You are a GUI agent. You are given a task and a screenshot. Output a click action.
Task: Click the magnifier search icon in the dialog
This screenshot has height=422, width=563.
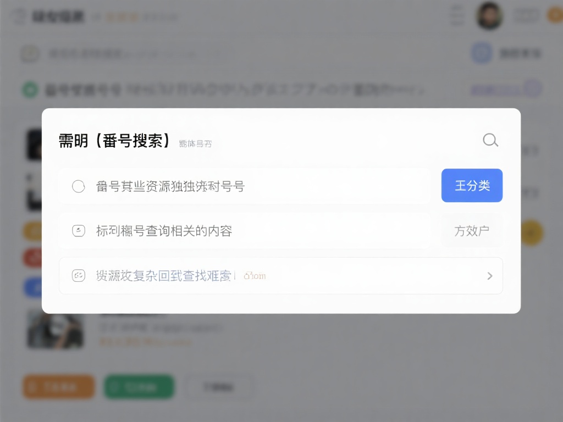click(490, 140)
